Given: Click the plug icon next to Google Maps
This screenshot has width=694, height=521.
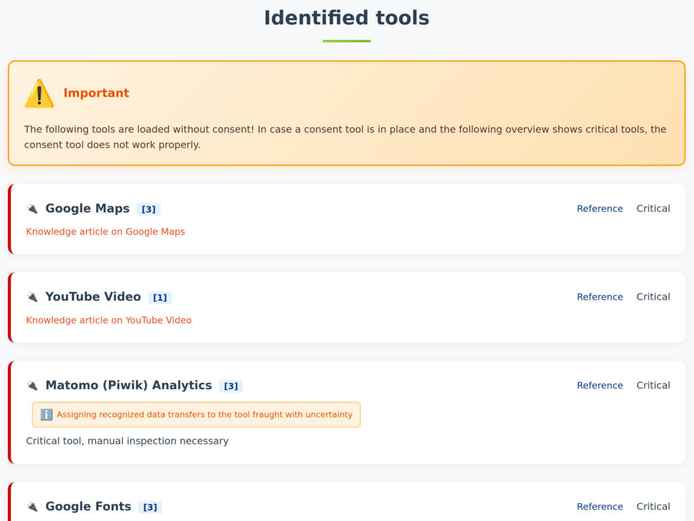Looking at the screenshot, I should 33,209.
